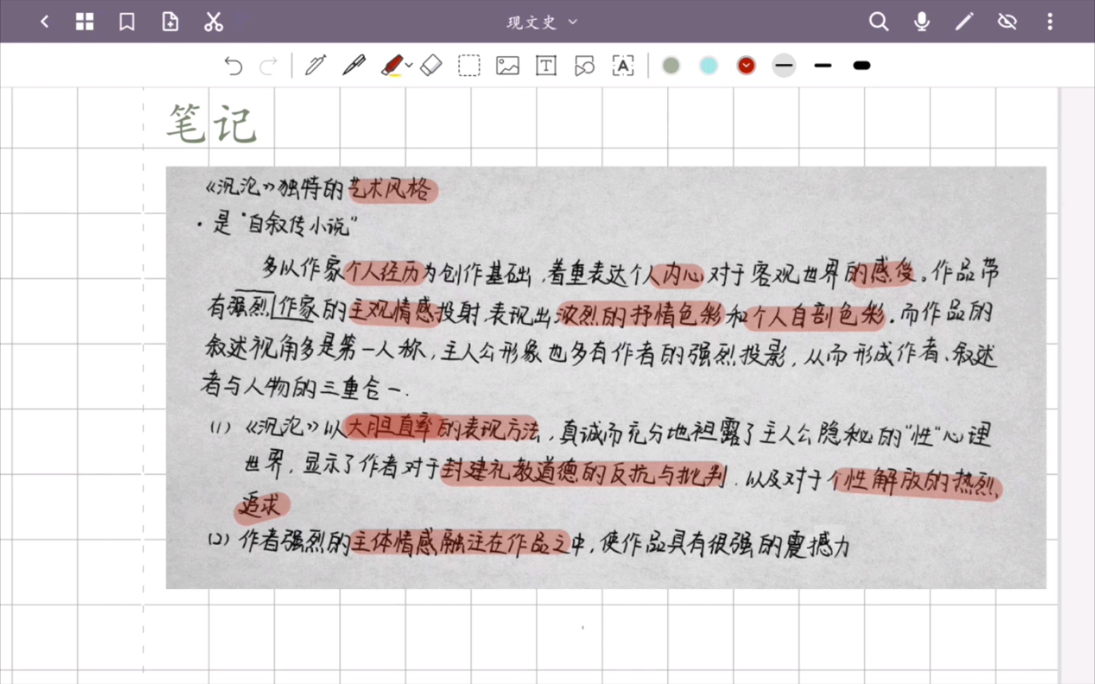Select the thick stroke width
Viewport: 1095px width, 684px height.
[862, 65]
